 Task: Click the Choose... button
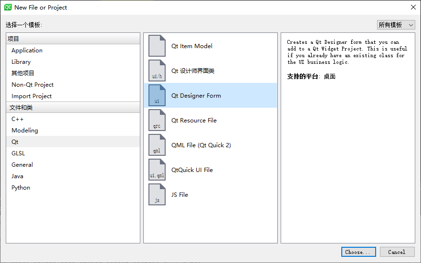358,252
